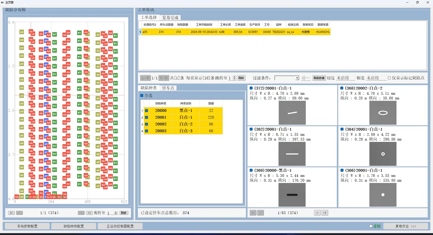This screenshot has height=235, width=433.
Task: Enable 仅显示标记缺陷点 checkbox
Action: 389,78
